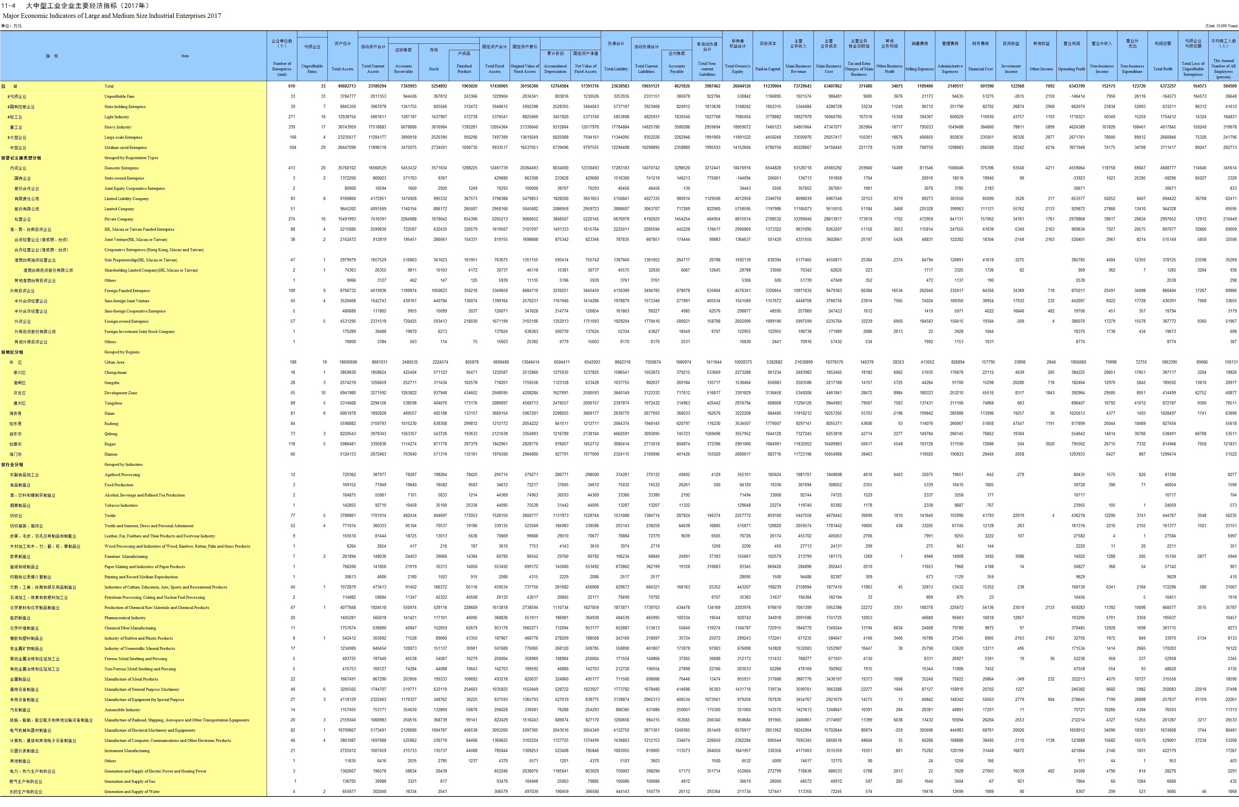Viewport: 1239px width, 807px height.
Task: Click the 'Chongchuan' region row label
Action: [x=115, y=373]
